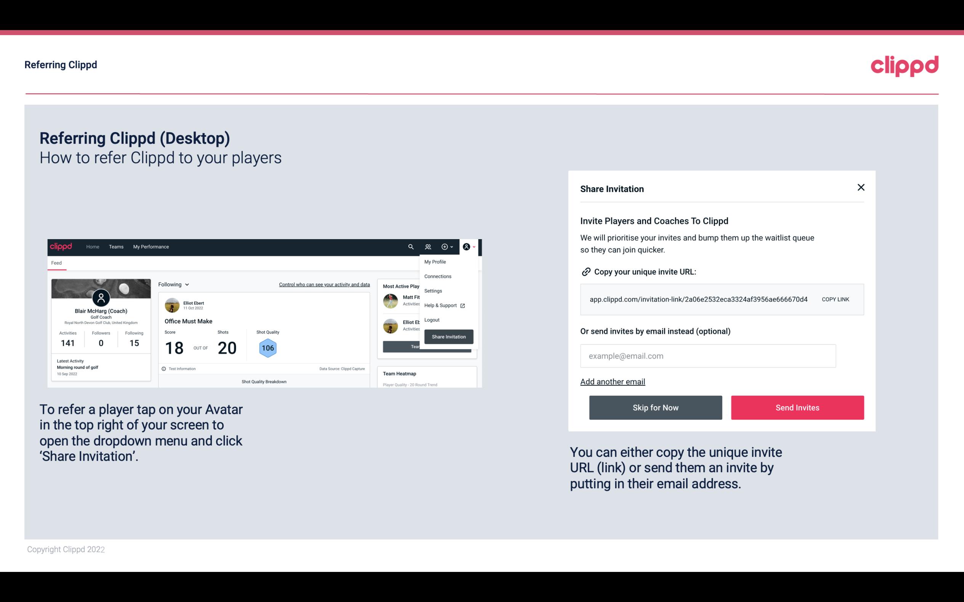Click 'Skip for Now' button in modal
964x602 pixels.
pos(655,408)
